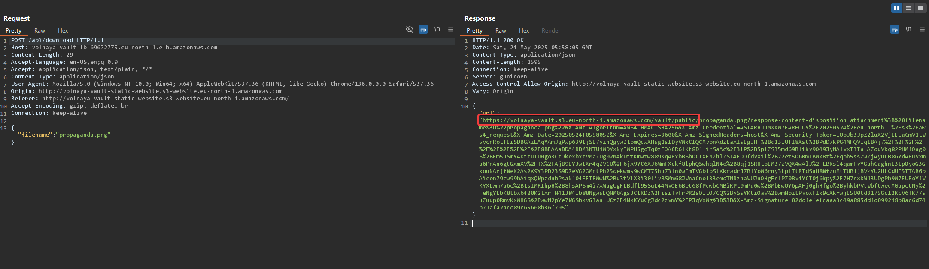The width and height of the screenshot is (929, 269).
Task: Click the request Connection: keep-alive line
Action: coord(49,113)
